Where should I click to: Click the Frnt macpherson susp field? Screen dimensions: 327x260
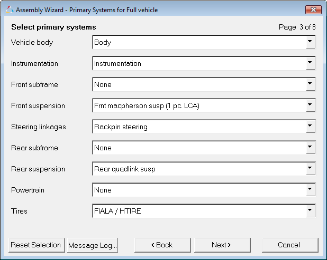(x=198, y=105)
